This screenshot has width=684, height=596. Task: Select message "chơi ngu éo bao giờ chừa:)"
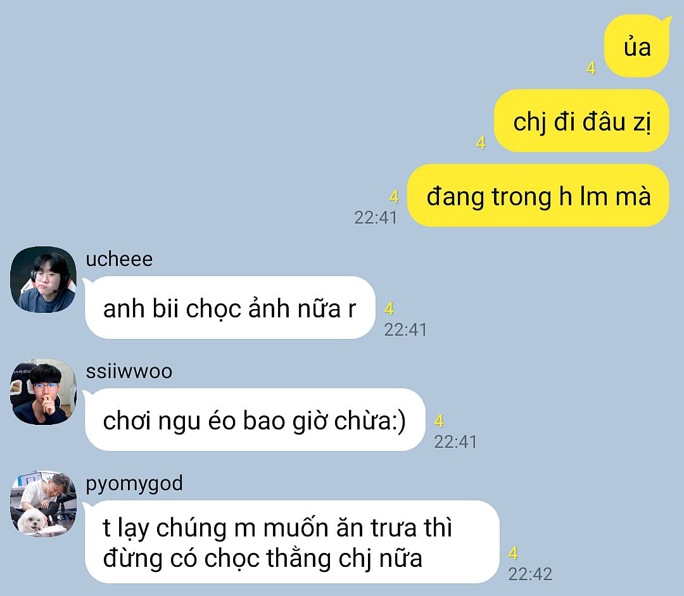[255, 420]
